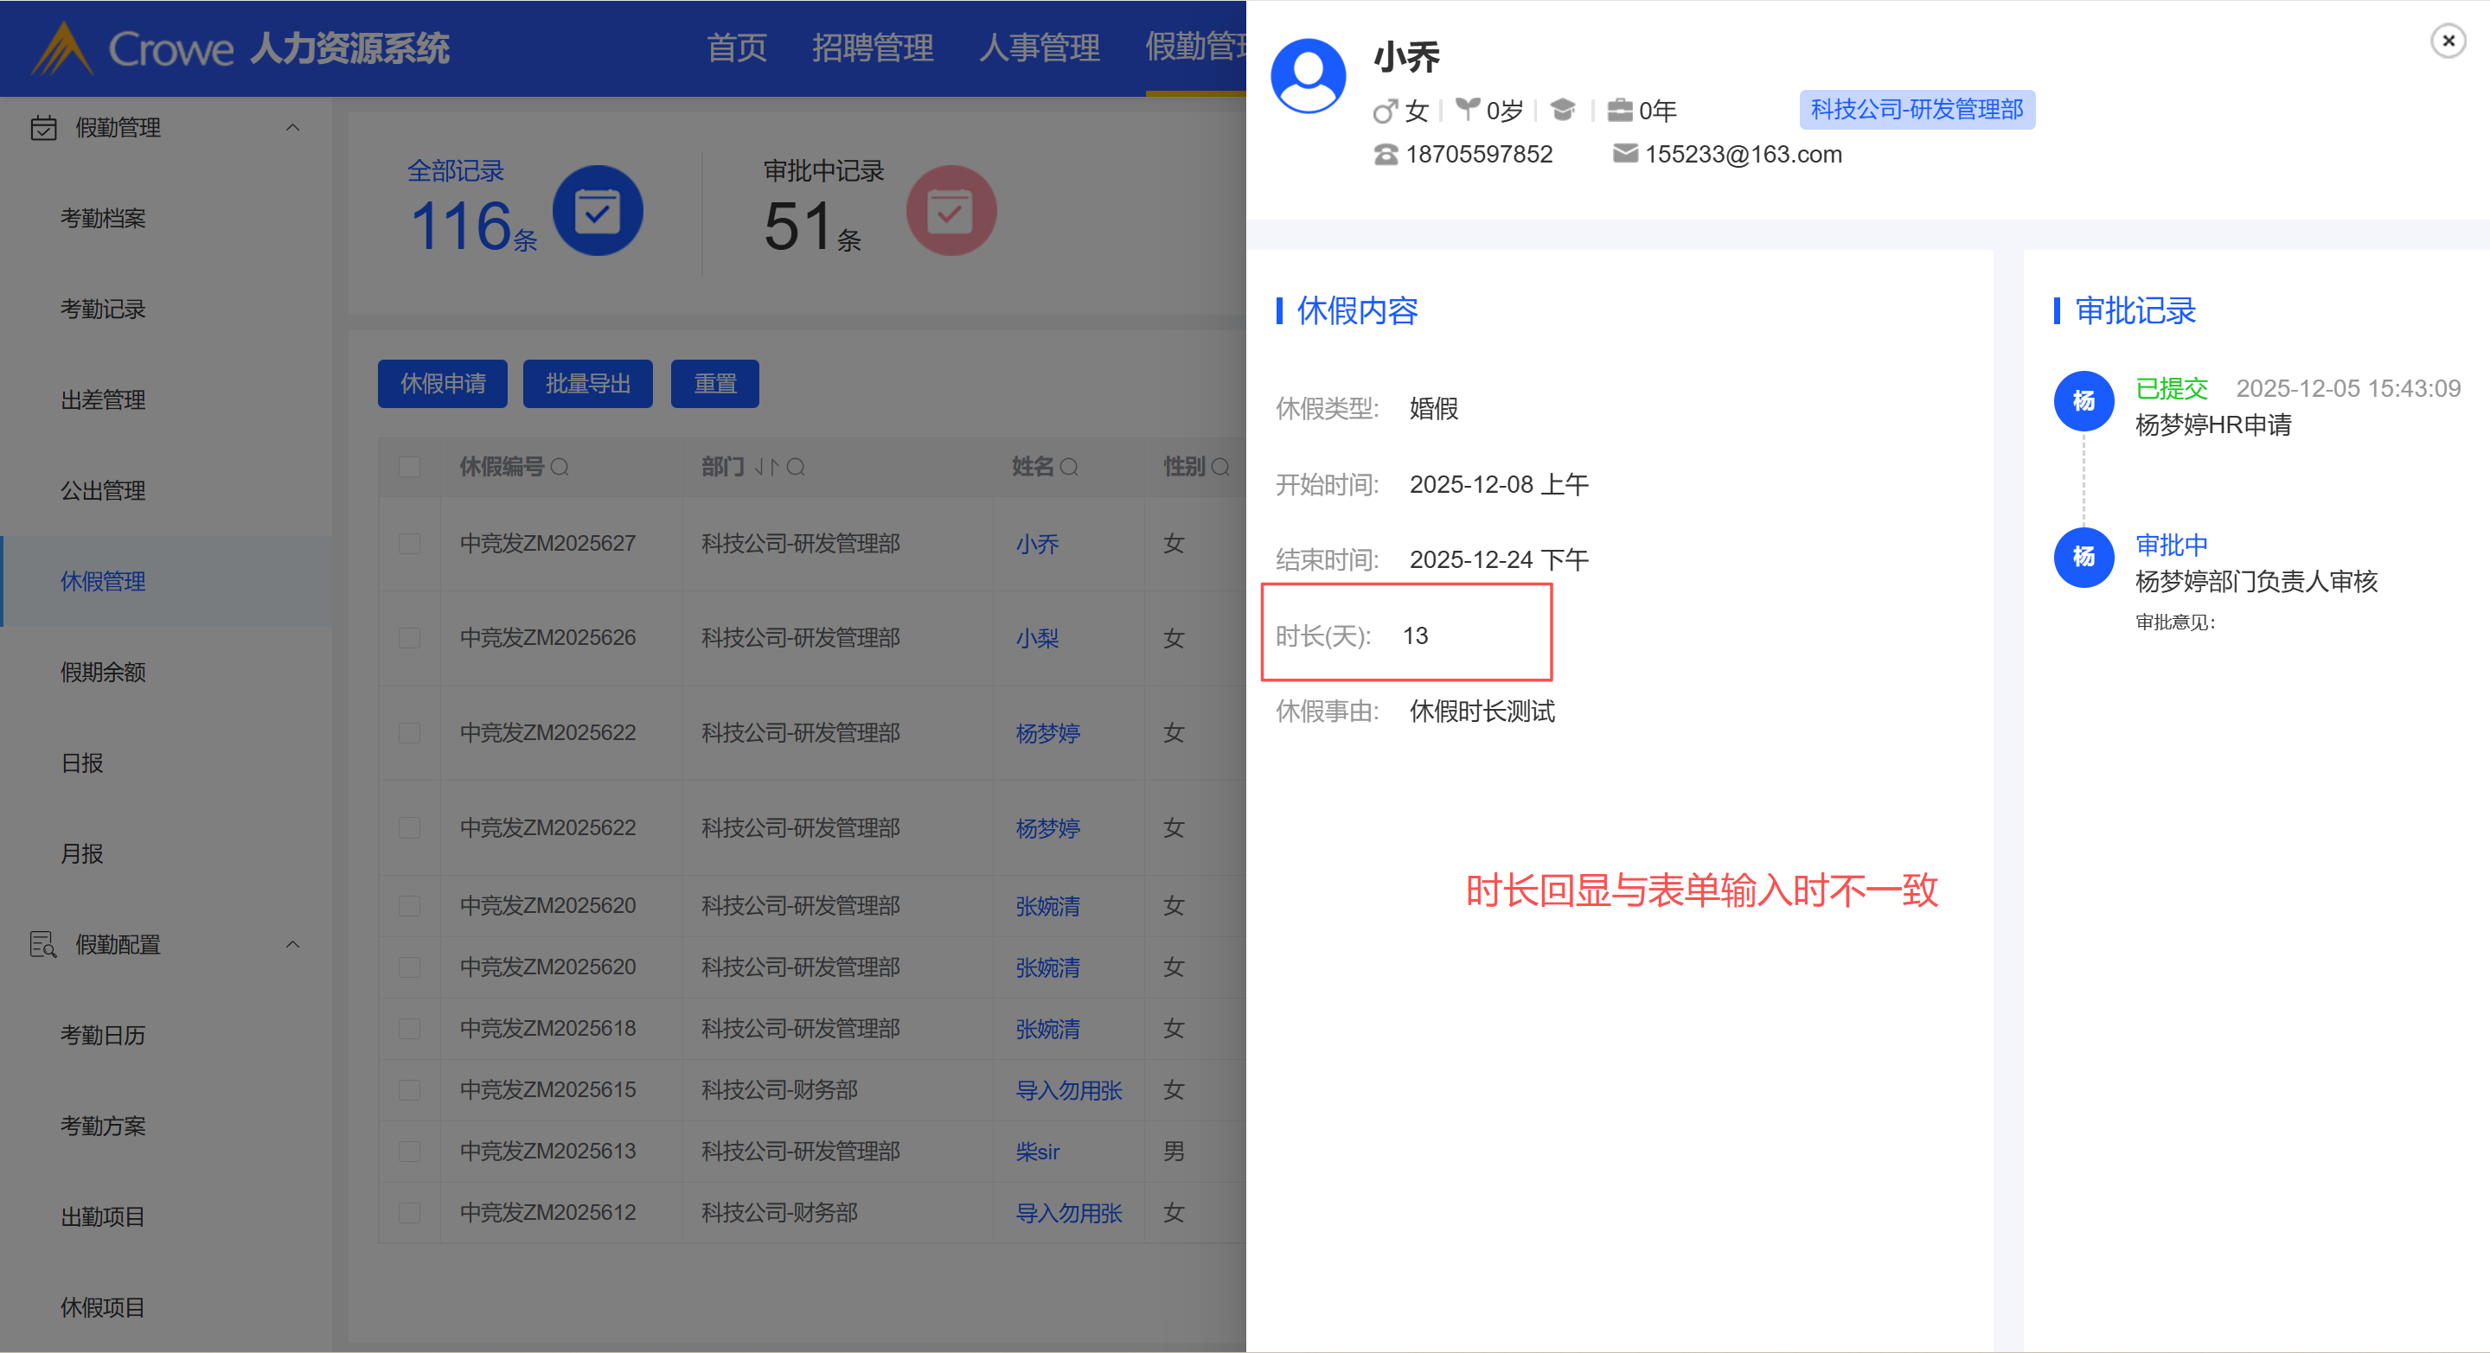Viewport: 2490px width, 1353px height.
Task: Click the 批量导出 button
Action: click(x=586, y=384)
